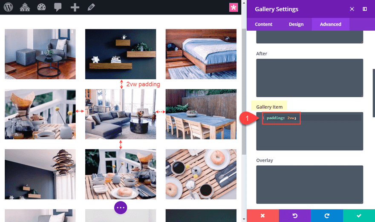Open the coffee dripper balcony image
Viewport: 375px width, 222px height.
[x=40, y=114]
